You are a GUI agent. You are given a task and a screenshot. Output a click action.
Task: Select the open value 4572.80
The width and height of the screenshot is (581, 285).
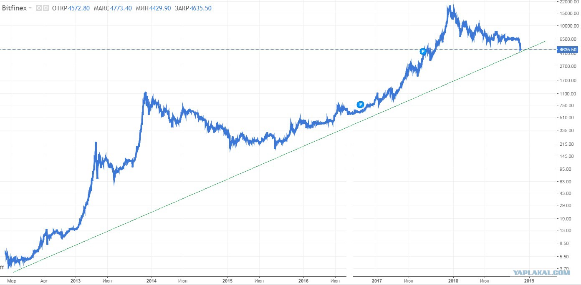(79, 8)
